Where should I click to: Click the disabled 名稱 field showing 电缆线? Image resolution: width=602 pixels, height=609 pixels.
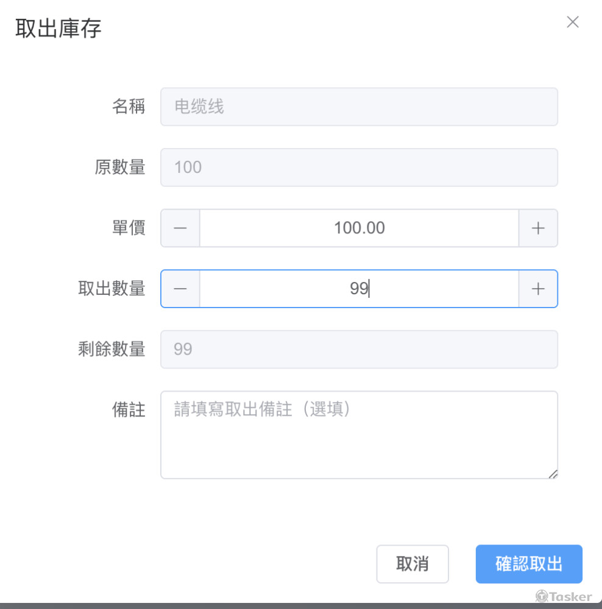click(x=359, y=107)
